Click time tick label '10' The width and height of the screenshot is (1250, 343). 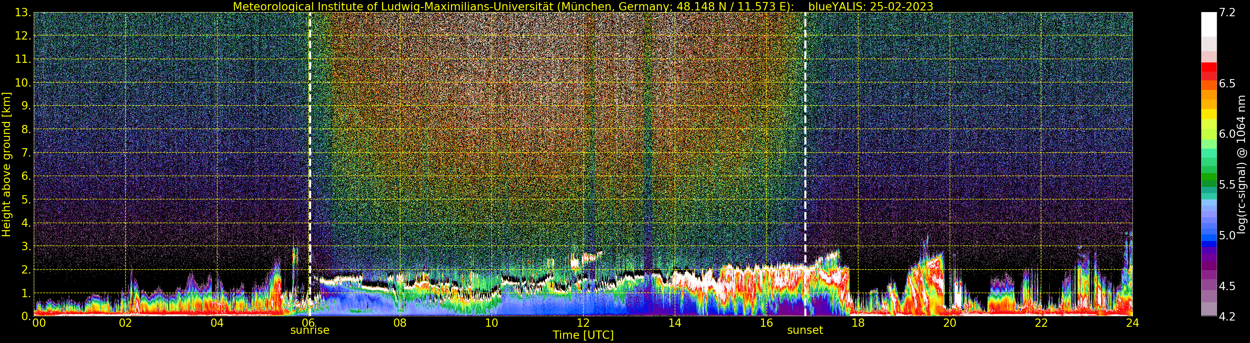492,323
